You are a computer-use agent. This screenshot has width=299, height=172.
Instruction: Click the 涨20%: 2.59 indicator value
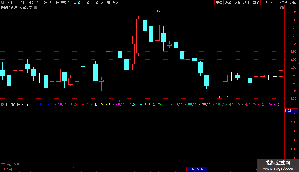tap(83, 104)
